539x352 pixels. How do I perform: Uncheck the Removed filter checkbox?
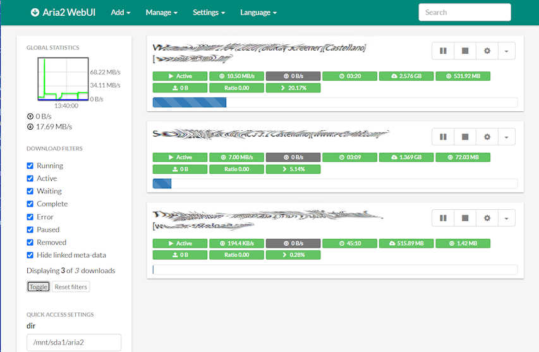click(30, 242)
